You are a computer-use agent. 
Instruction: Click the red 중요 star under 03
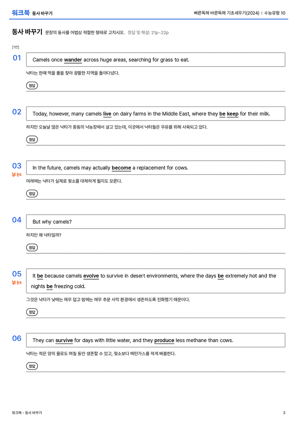point(17,175)
